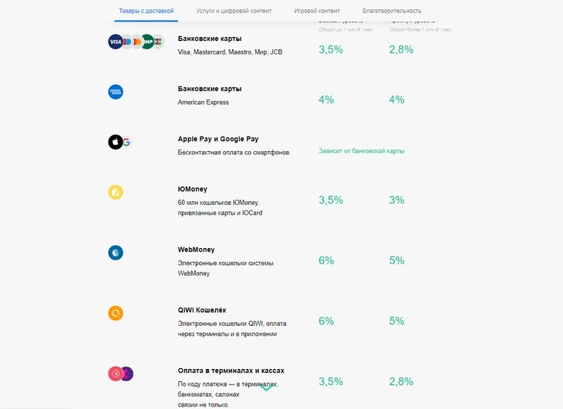Expand list with the green chevron arrow

tap(266, 388)
